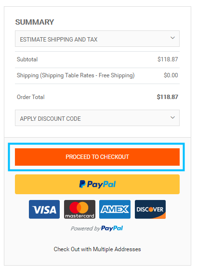Click the Subtotal row label

27,59
